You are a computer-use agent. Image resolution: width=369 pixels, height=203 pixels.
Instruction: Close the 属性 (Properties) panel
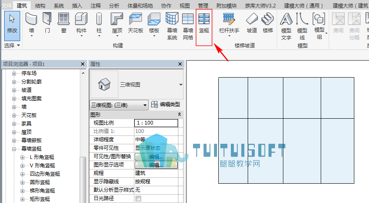tap(180, 64)
